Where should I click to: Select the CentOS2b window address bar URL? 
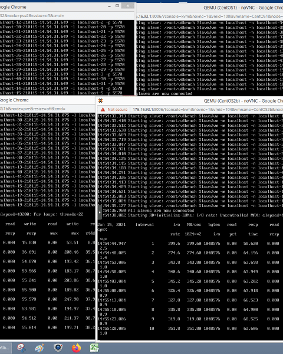208,110
